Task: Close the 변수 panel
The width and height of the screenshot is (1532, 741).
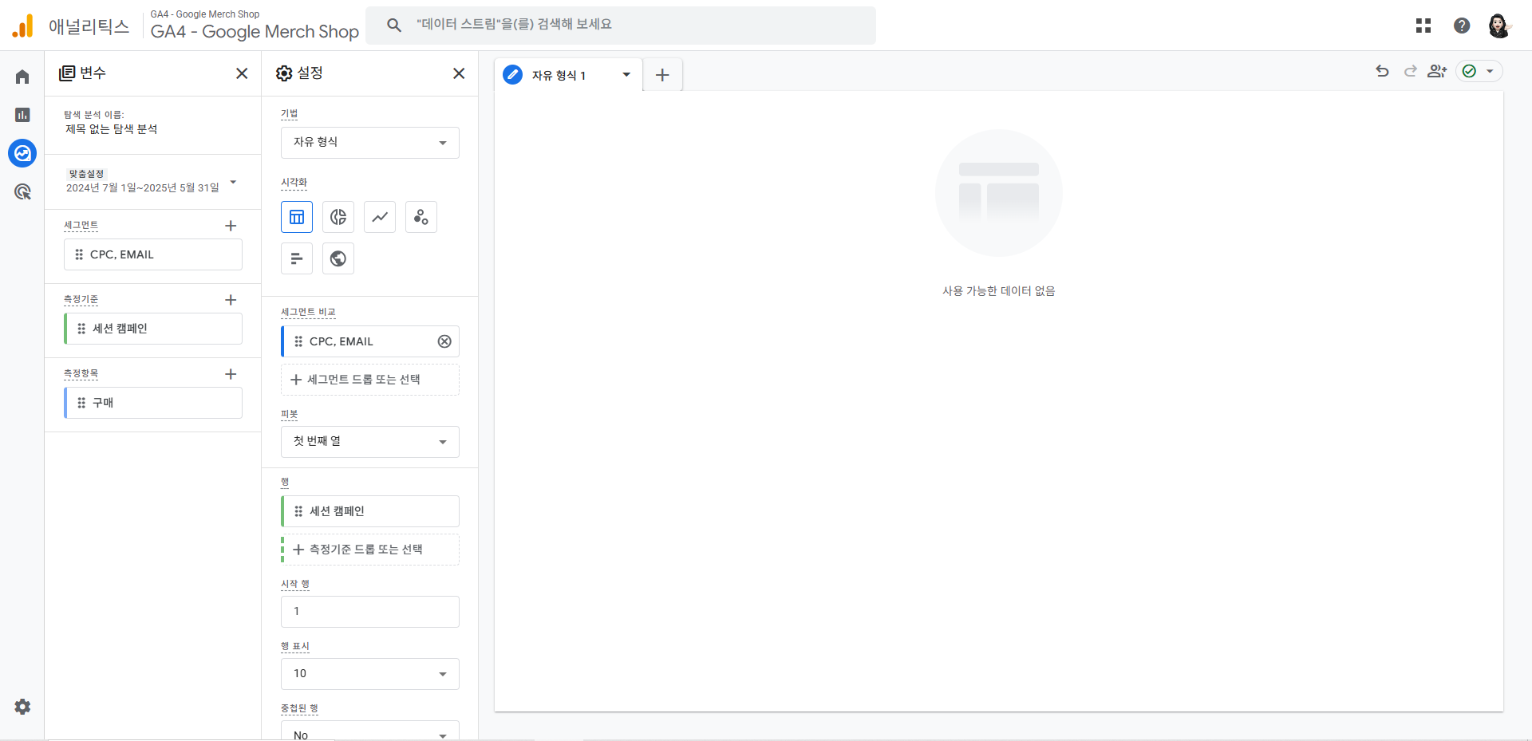Action: point(242,73)
